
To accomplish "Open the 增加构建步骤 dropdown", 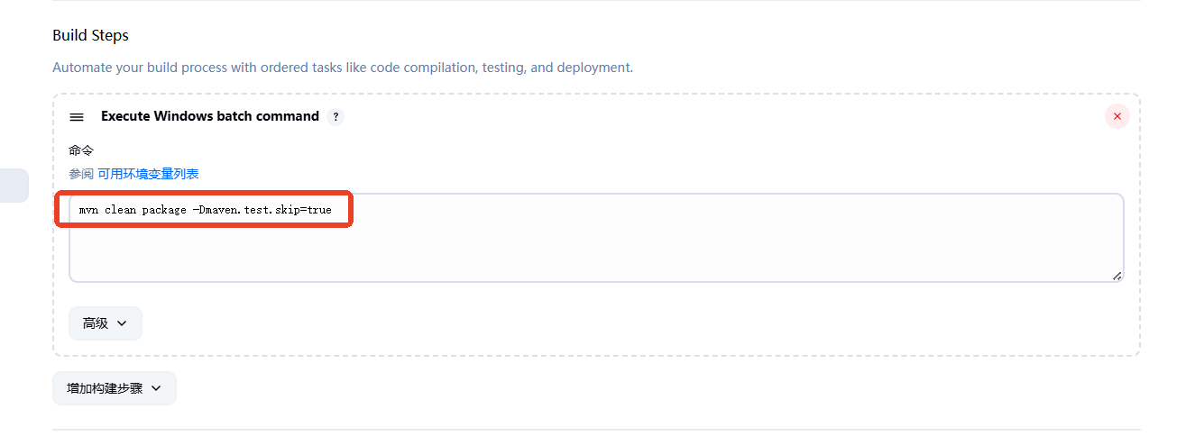I will pos(115,388).
